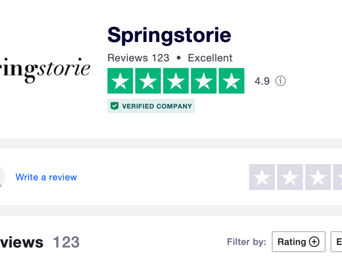Viewport: 342px width, 263px height.
Task: Click the Excellent rating label
Action: pos(210,58)
